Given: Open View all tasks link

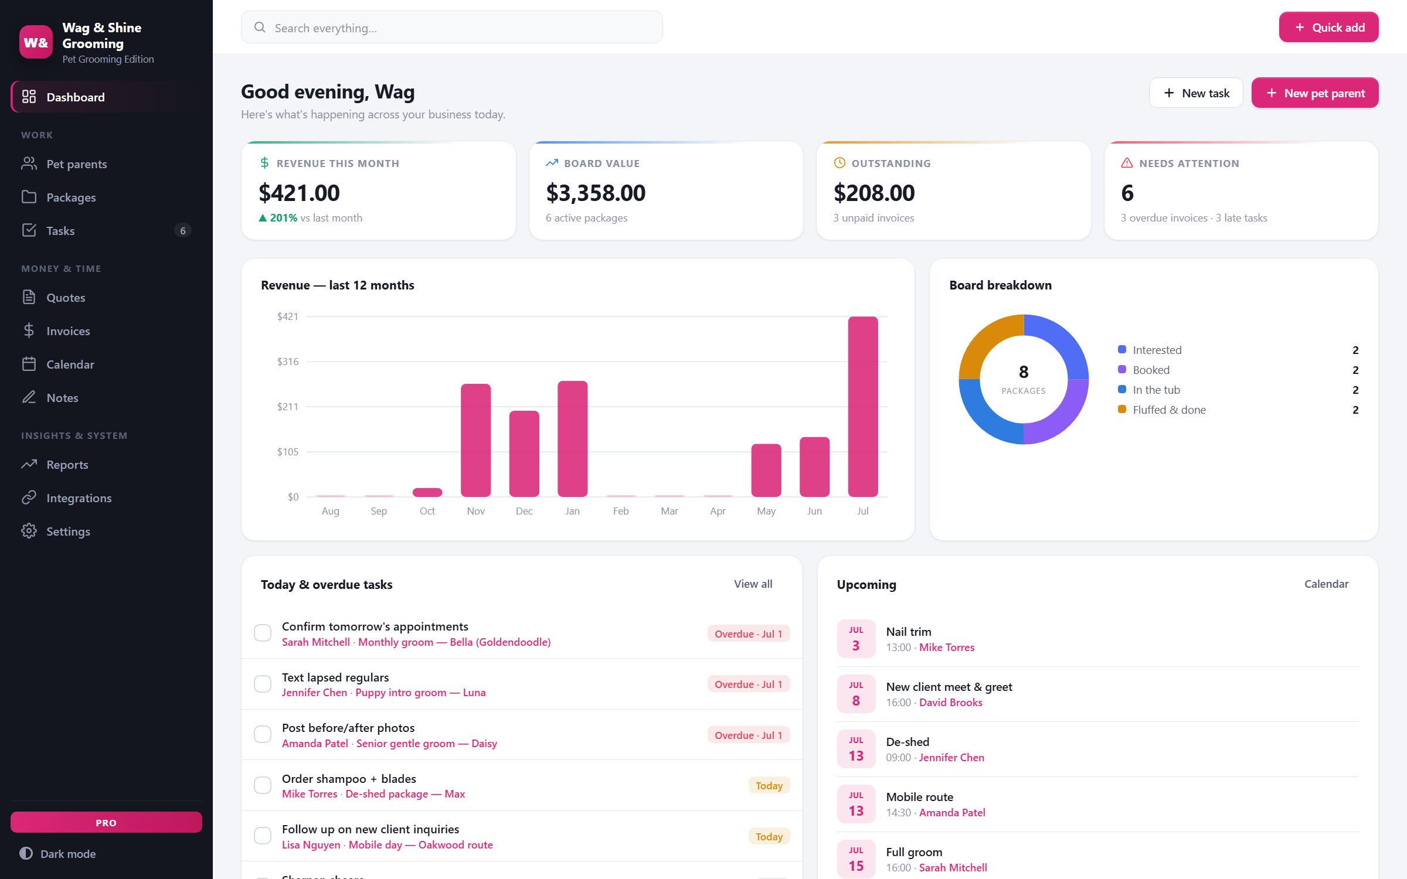Looking at the screenshot, I should pos(753,584).
